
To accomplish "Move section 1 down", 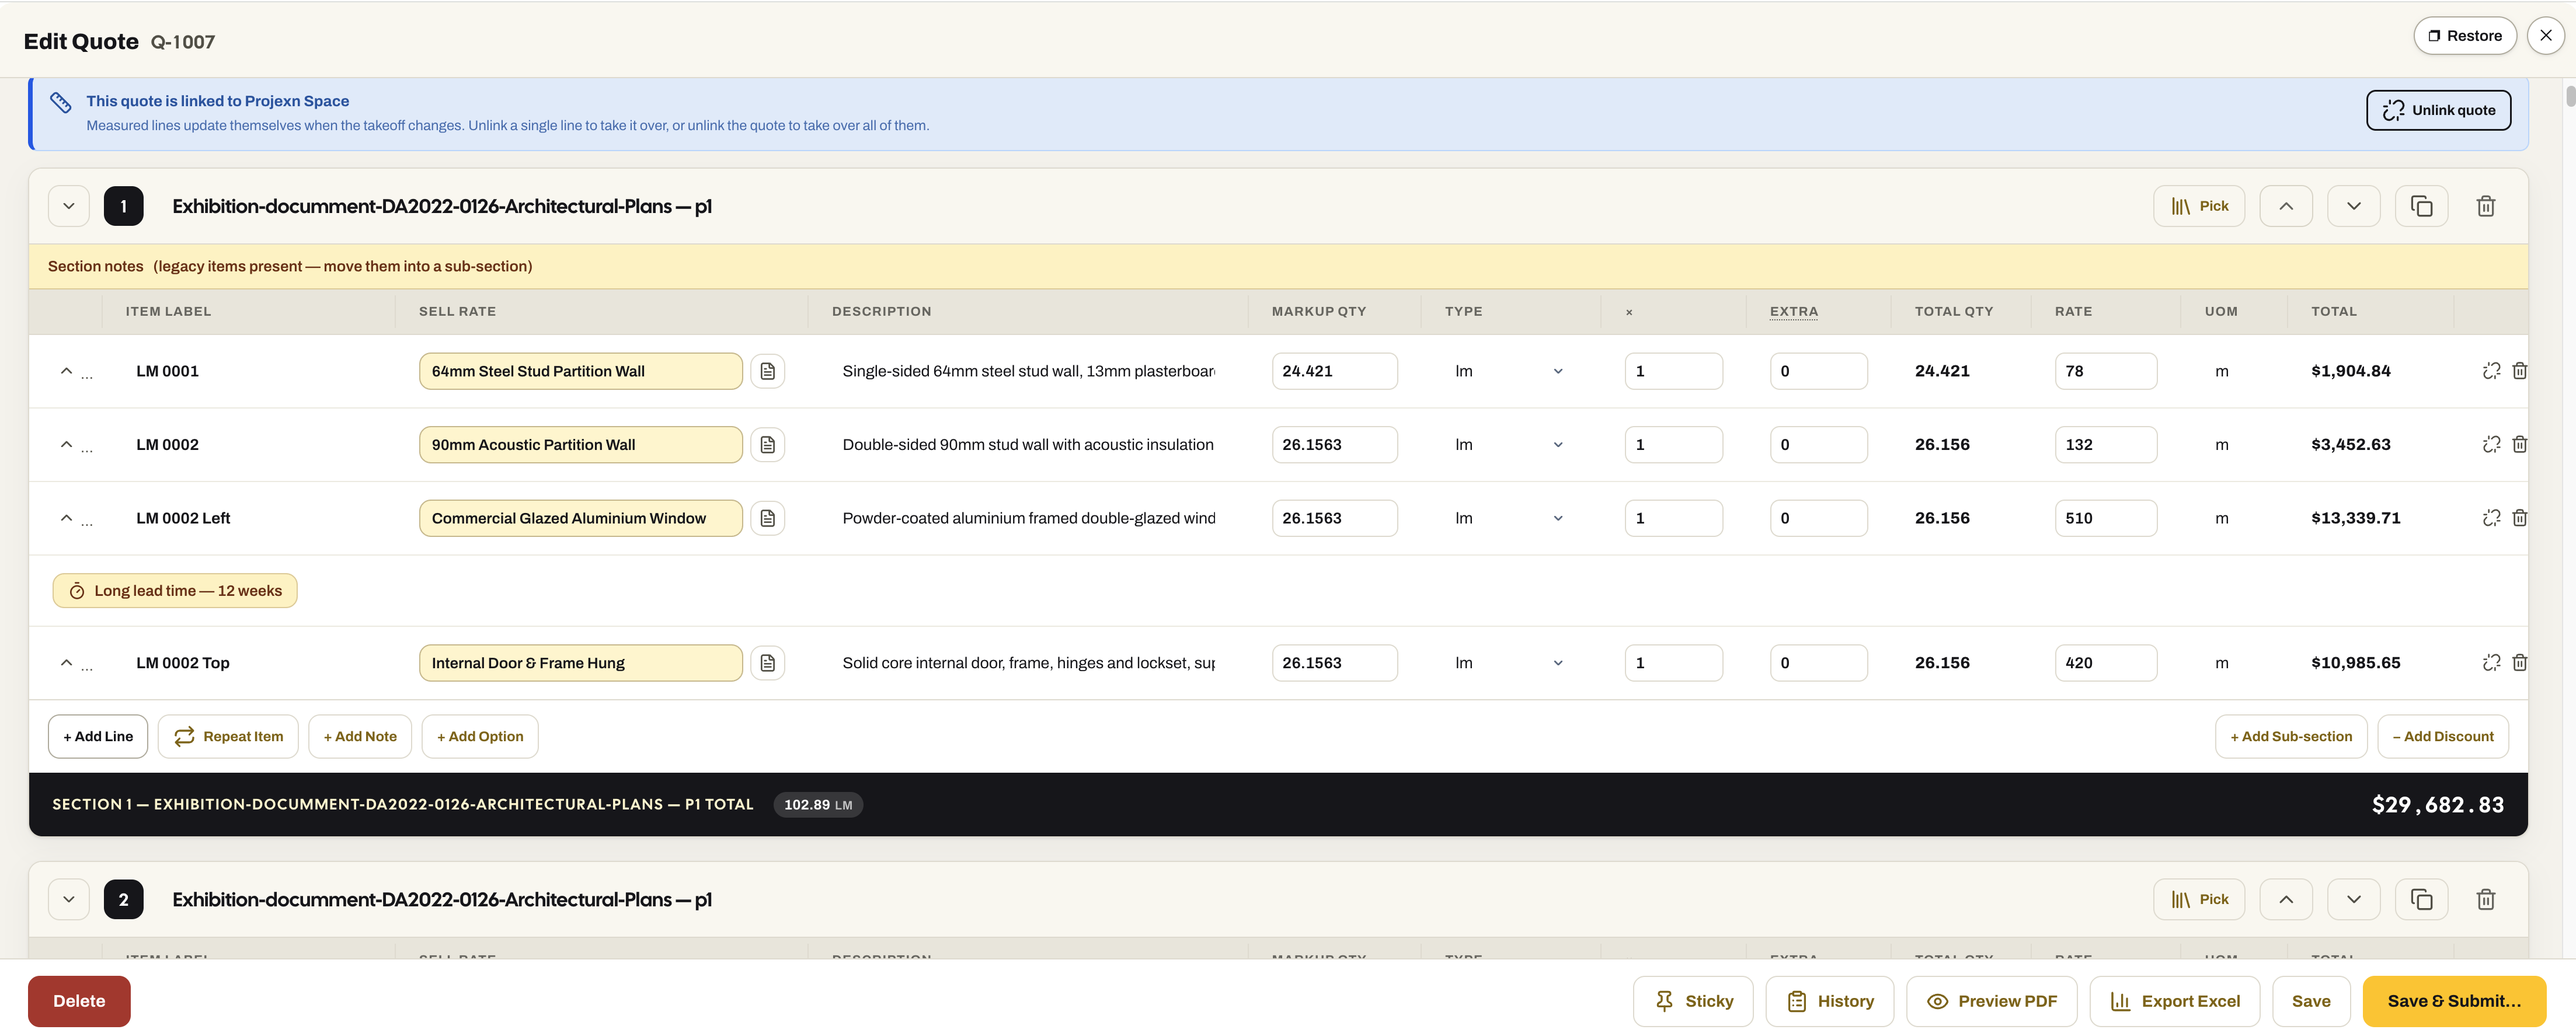I will [2353, 206].
